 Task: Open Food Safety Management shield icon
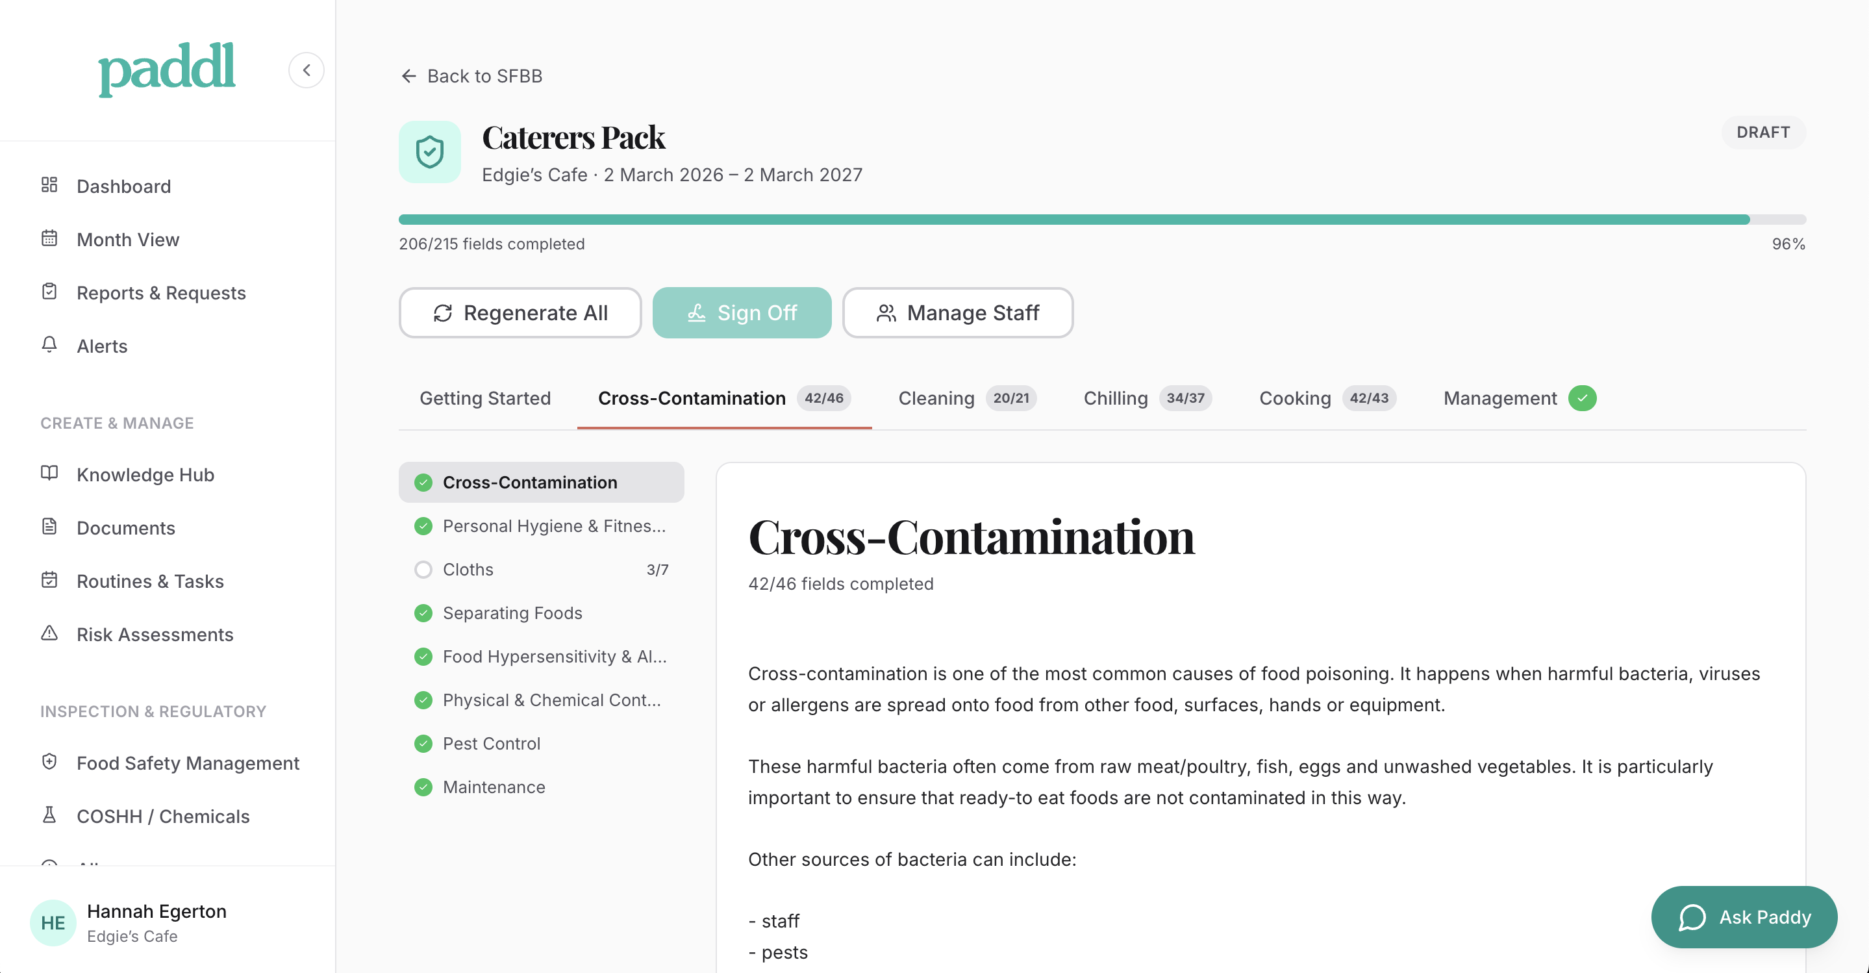pos(49,762)
